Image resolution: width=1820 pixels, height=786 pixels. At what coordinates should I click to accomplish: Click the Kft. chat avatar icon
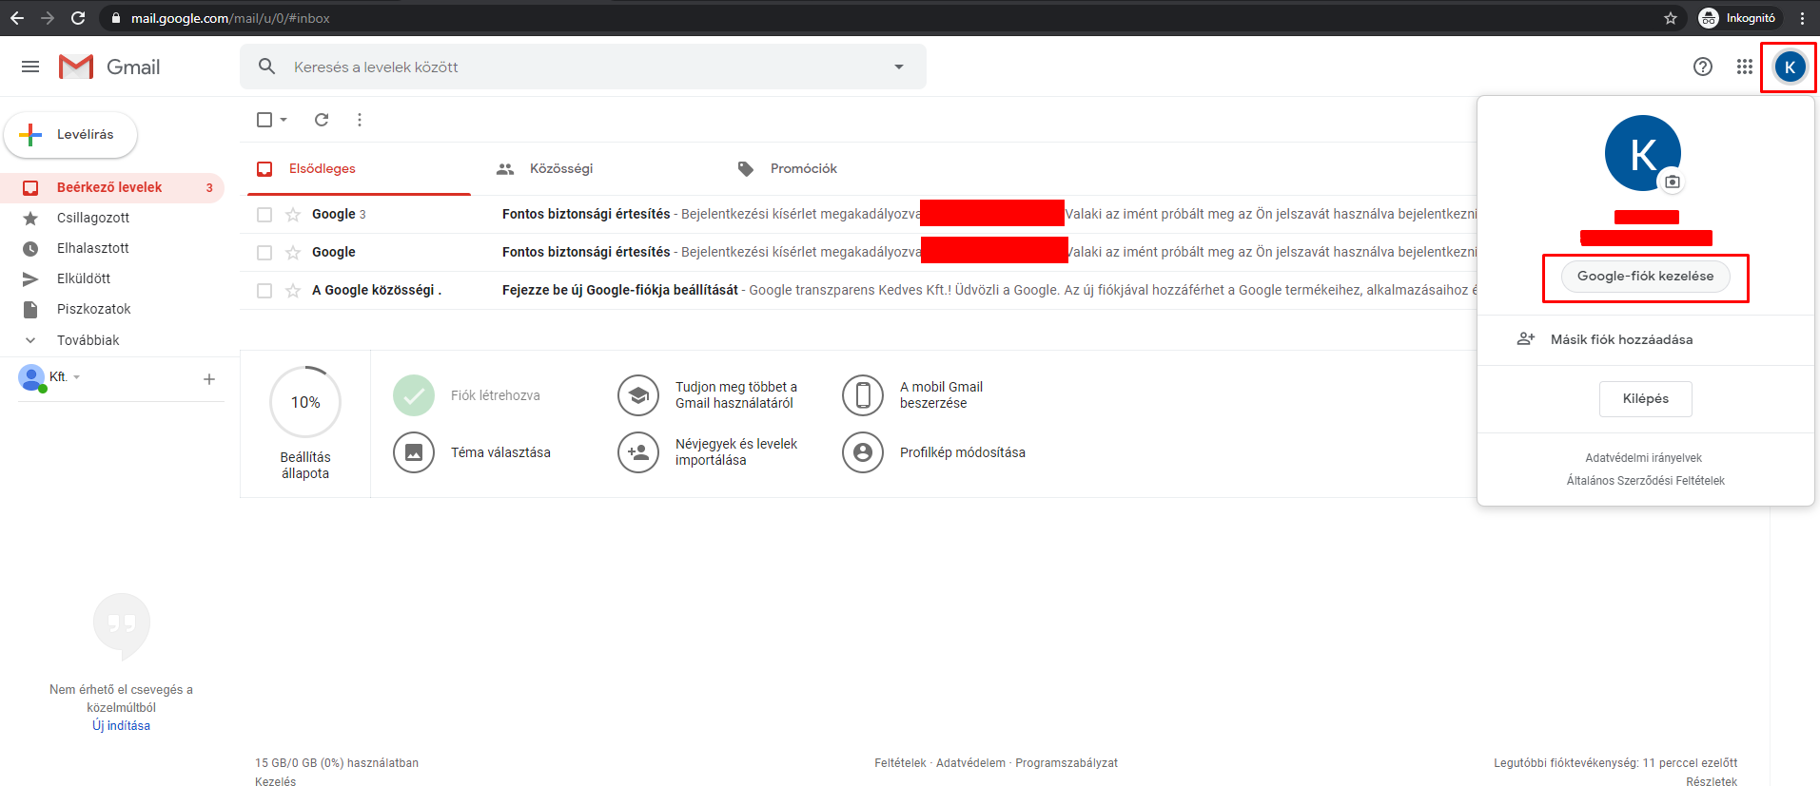pyautogui.click(x=31, y=378)
